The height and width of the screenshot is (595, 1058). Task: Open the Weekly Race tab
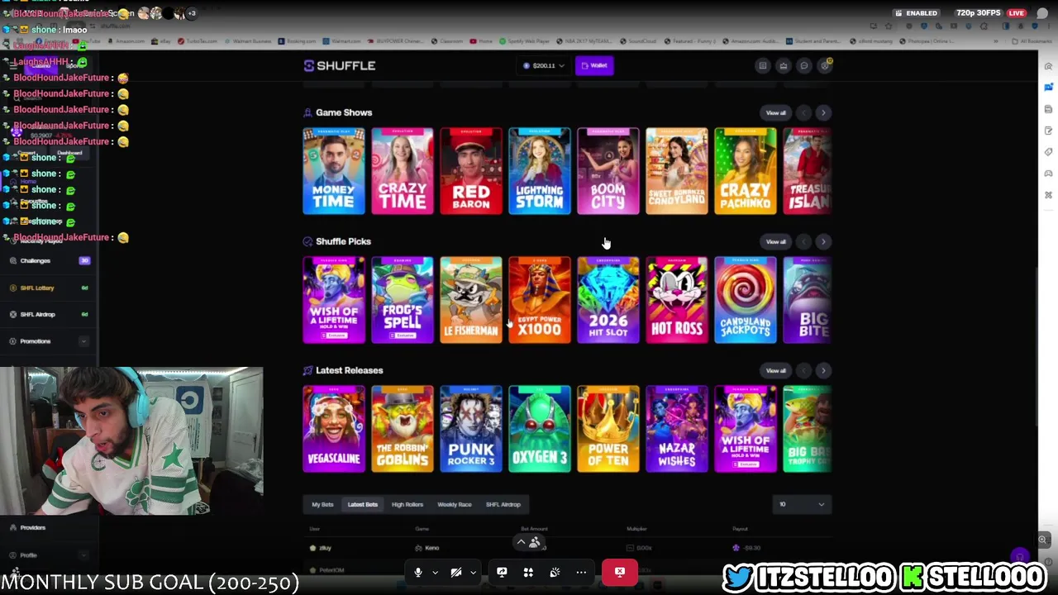[x=454, y=504]
